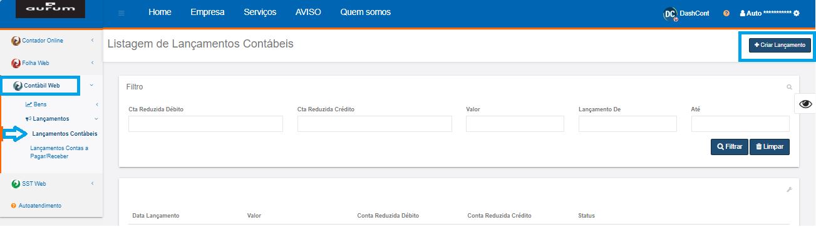Click the Autoatendimento question icon
The height and width of the screenshot is (227, 816).
[14, 206]
